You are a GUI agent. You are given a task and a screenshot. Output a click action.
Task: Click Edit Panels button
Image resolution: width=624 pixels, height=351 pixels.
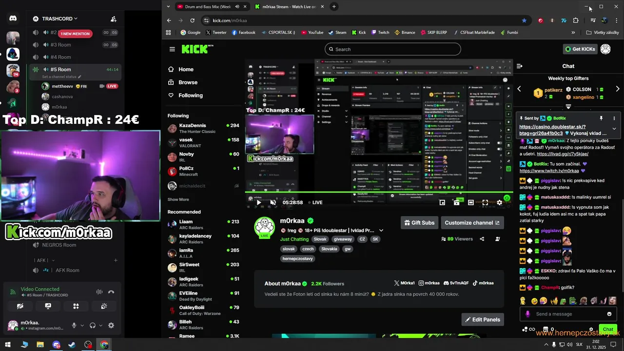tap(483, 320)
